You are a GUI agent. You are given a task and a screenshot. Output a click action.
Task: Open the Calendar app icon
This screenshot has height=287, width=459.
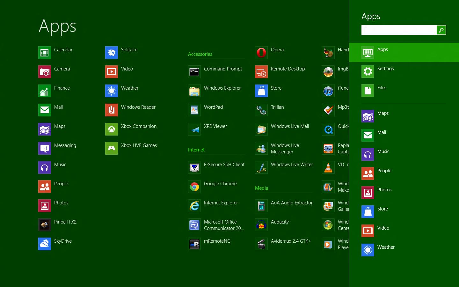(x=45, y=53)
